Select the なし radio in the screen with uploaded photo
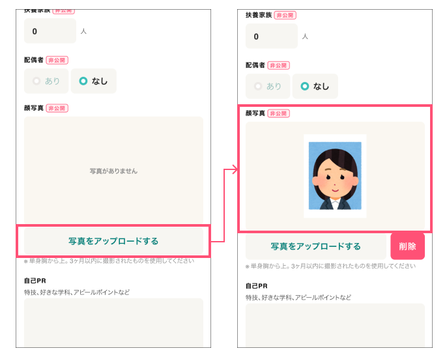 coord(315,86)
